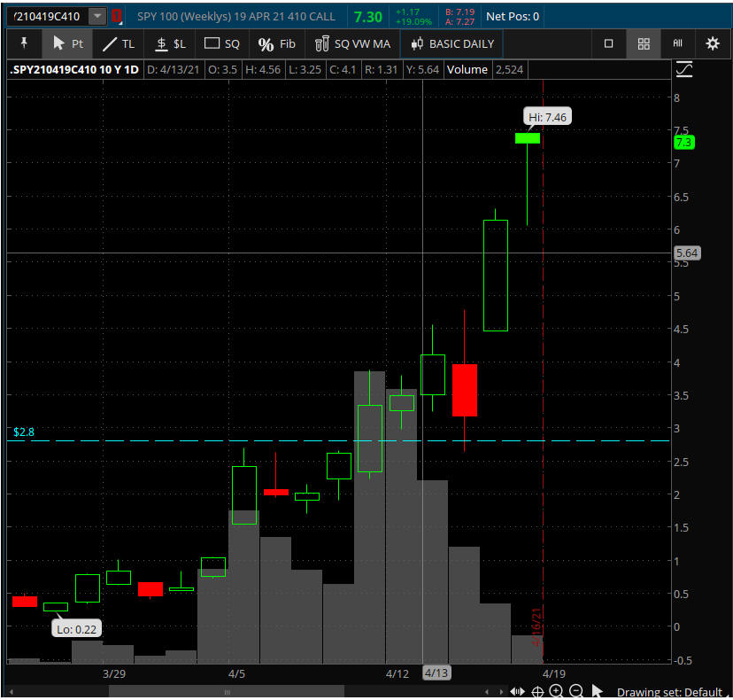
Task: Switch to single chart layout view
Action: [608, 43]
